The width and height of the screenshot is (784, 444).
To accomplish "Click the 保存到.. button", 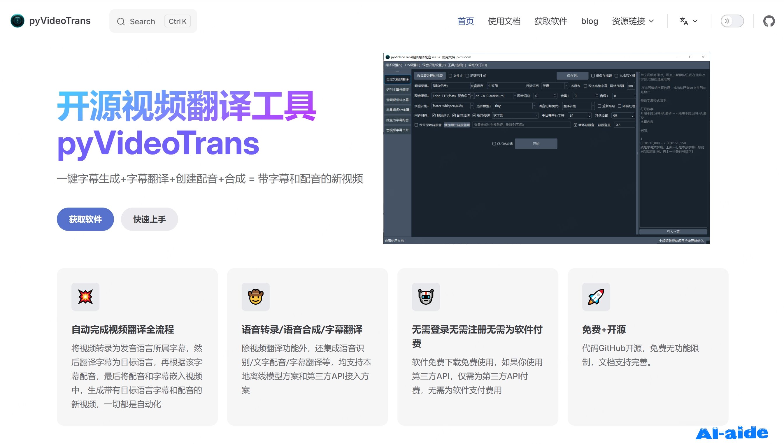I will point(572,76).
